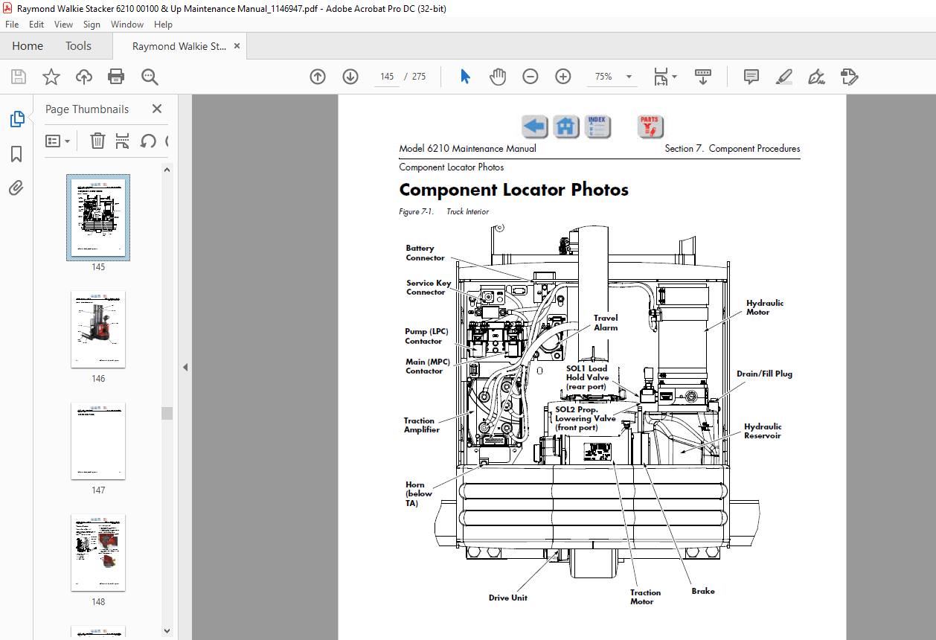Upload the document with the cloud icon

coord(84,77)
